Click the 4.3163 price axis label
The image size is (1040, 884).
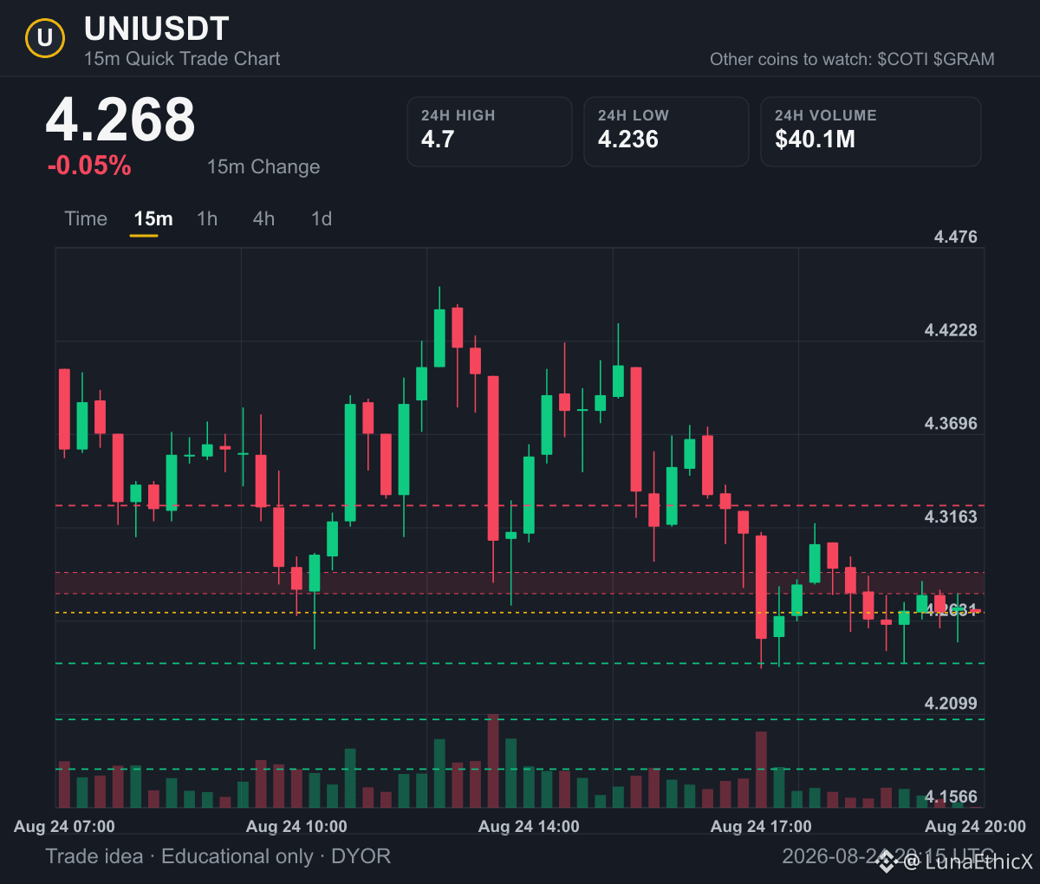(951, 517)
